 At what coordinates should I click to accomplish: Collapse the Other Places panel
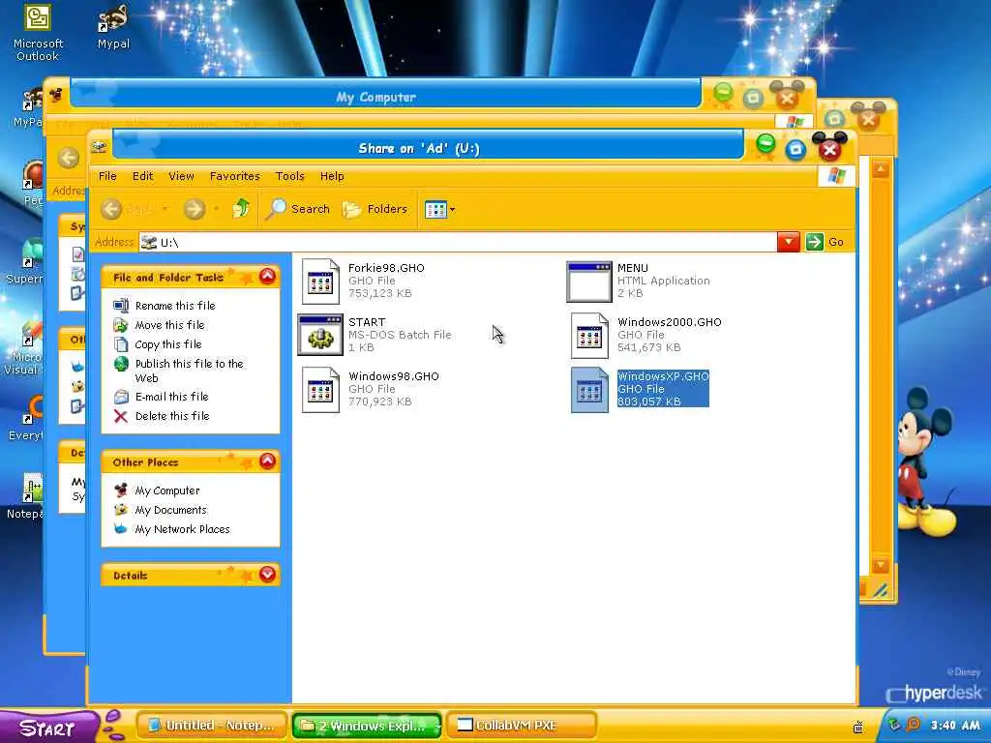267,461
